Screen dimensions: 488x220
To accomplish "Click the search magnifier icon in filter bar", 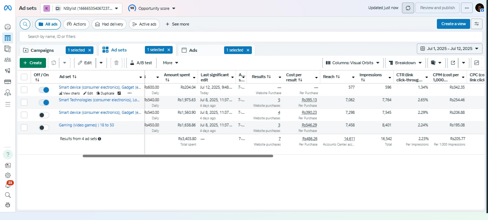I will [x=25, y=24].
